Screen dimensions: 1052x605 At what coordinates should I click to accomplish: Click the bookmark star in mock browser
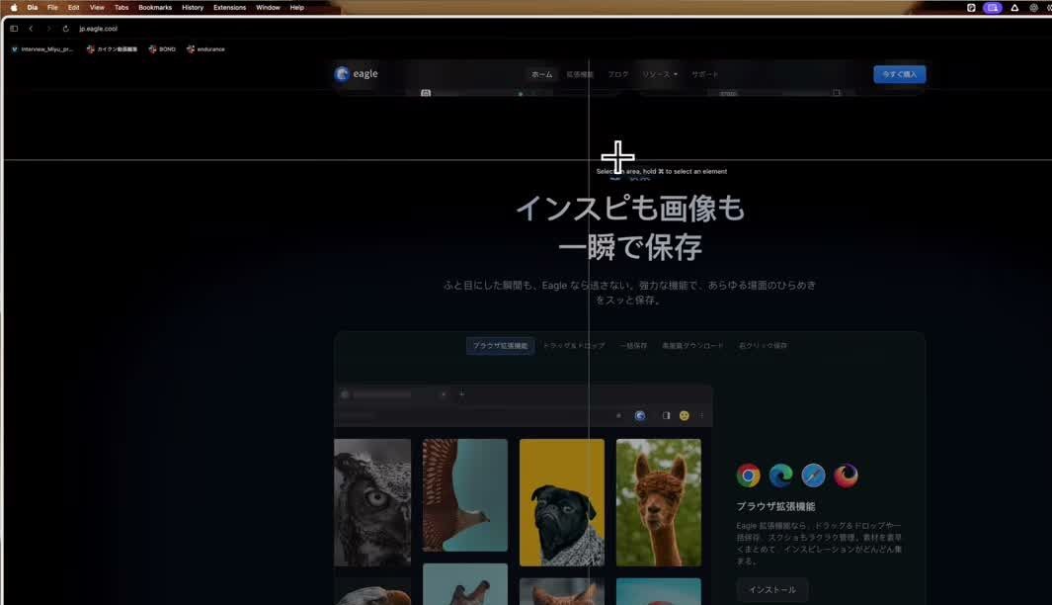[x=618, y=415]
